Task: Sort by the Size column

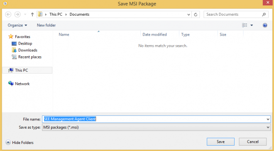Action: pos(223,34)
